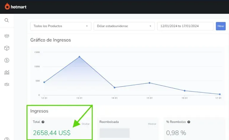
Task: Click the 15 01 data point on chart
Action: click(x=150, y=83)
